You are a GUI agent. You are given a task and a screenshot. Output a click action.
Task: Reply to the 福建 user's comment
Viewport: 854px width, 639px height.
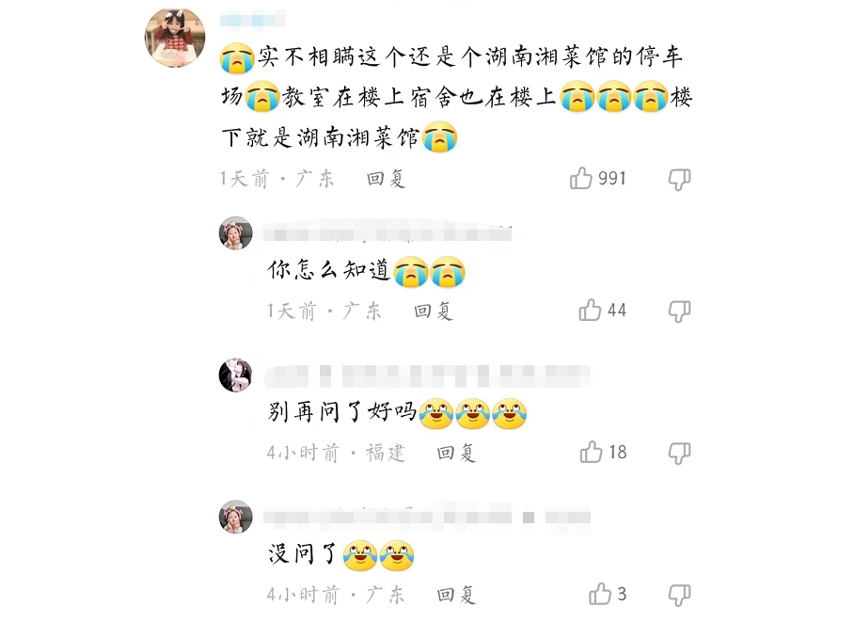(456, 453)
